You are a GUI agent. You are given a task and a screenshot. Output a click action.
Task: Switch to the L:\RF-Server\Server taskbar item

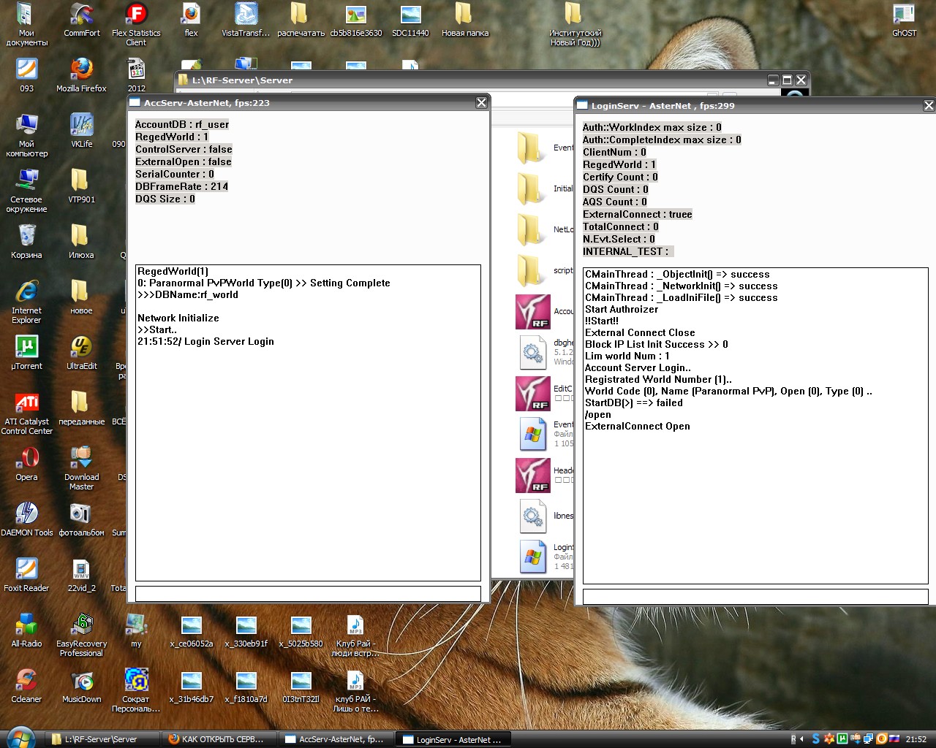pos(101,739)
